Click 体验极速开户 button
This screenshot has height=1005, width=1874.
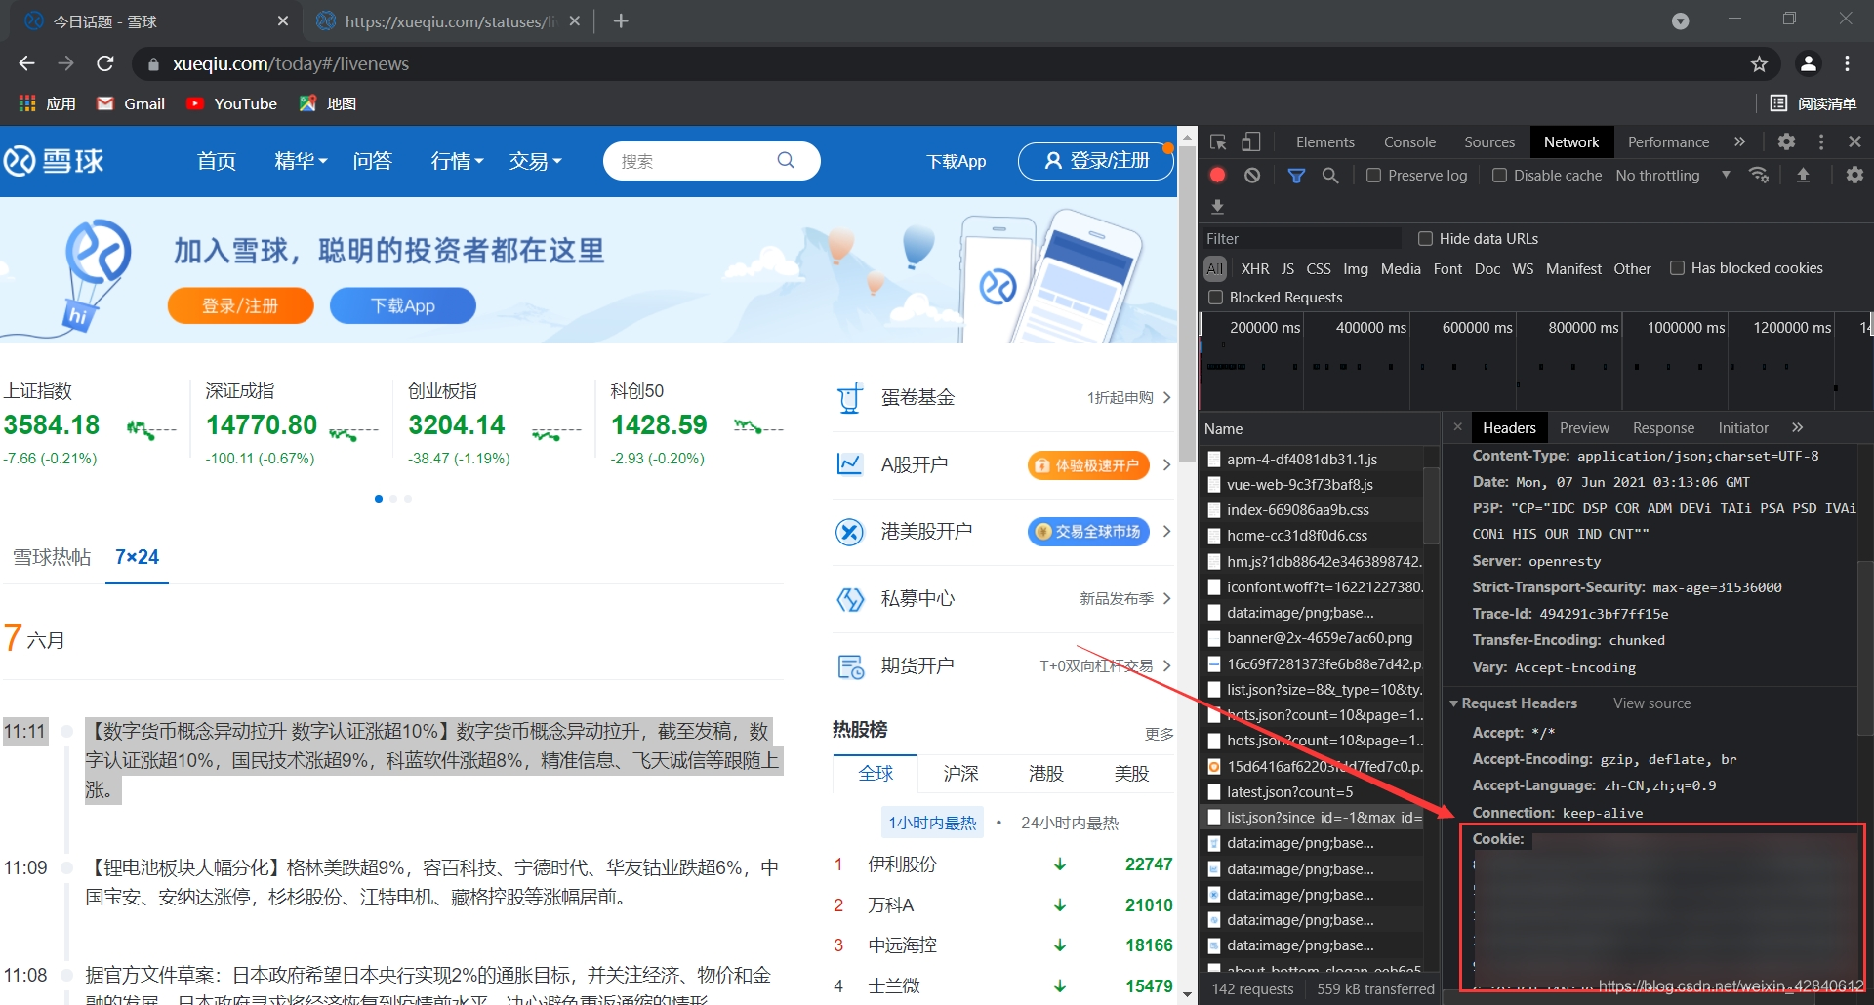tap(1088, 465)
